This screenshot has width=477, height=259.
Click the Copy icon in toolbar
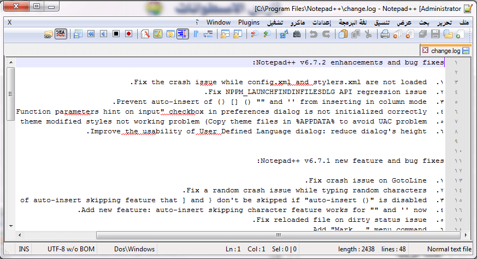[356, 34]
